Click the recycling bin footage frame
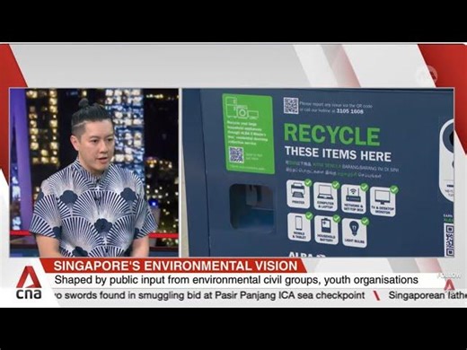 (x=318, y=172)
